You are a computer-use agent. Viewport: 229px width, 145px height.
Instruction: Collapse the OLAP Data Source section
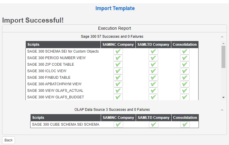coord(222,110)
